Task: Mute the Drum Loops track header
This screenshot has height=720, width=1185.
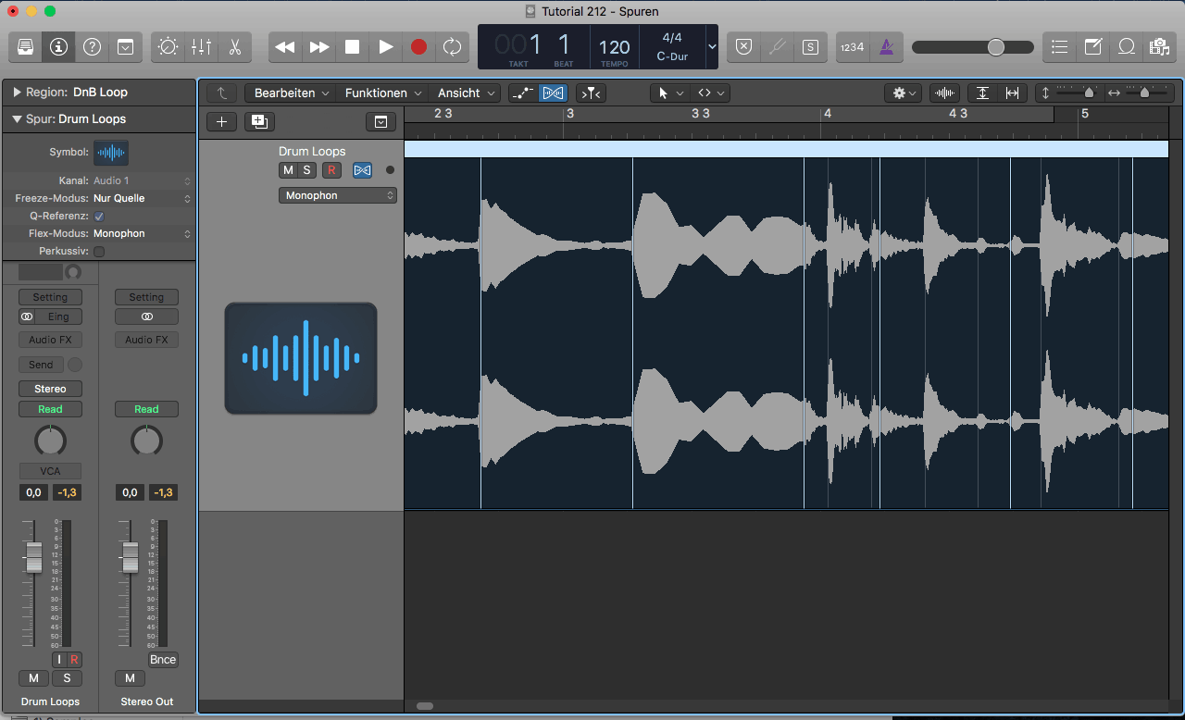Action: [288, 170]
